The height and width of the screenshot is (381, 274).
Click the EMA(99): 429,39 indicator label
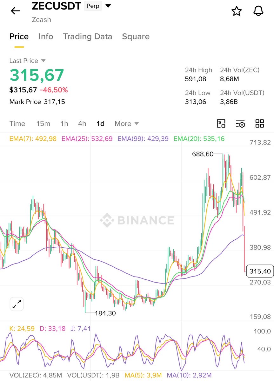pyautogui.click(x=143, y=138)
